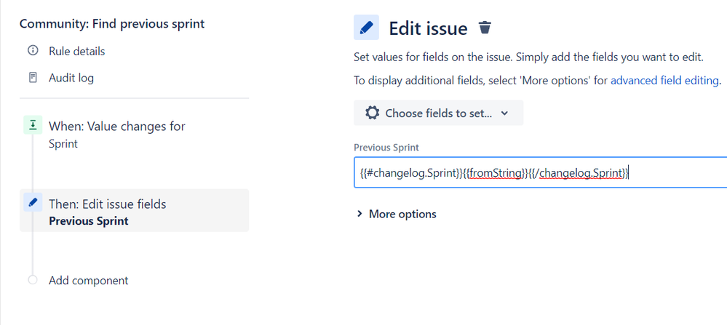Screen dimensions: 727x325
Task: Open the Audit log entry
Action: [71, 78]
